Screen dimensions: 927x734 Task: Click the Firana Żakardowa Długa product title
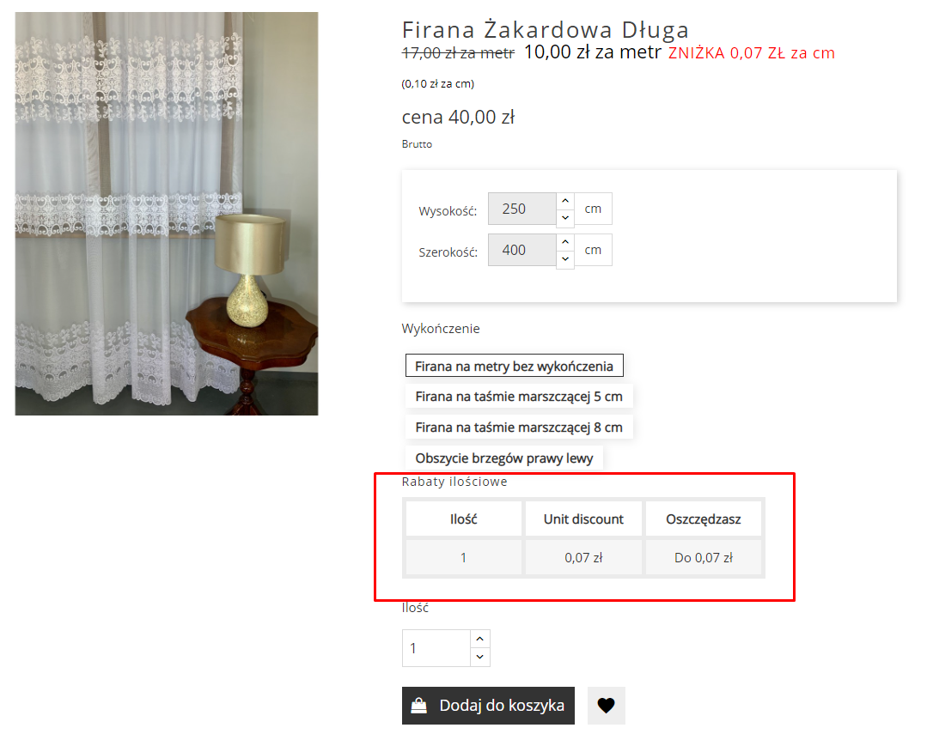click(x=545, y=29)
